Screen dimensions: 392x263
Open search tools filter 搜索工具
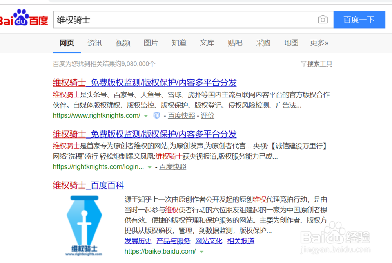pyautogui.click(x=316, y=64)
